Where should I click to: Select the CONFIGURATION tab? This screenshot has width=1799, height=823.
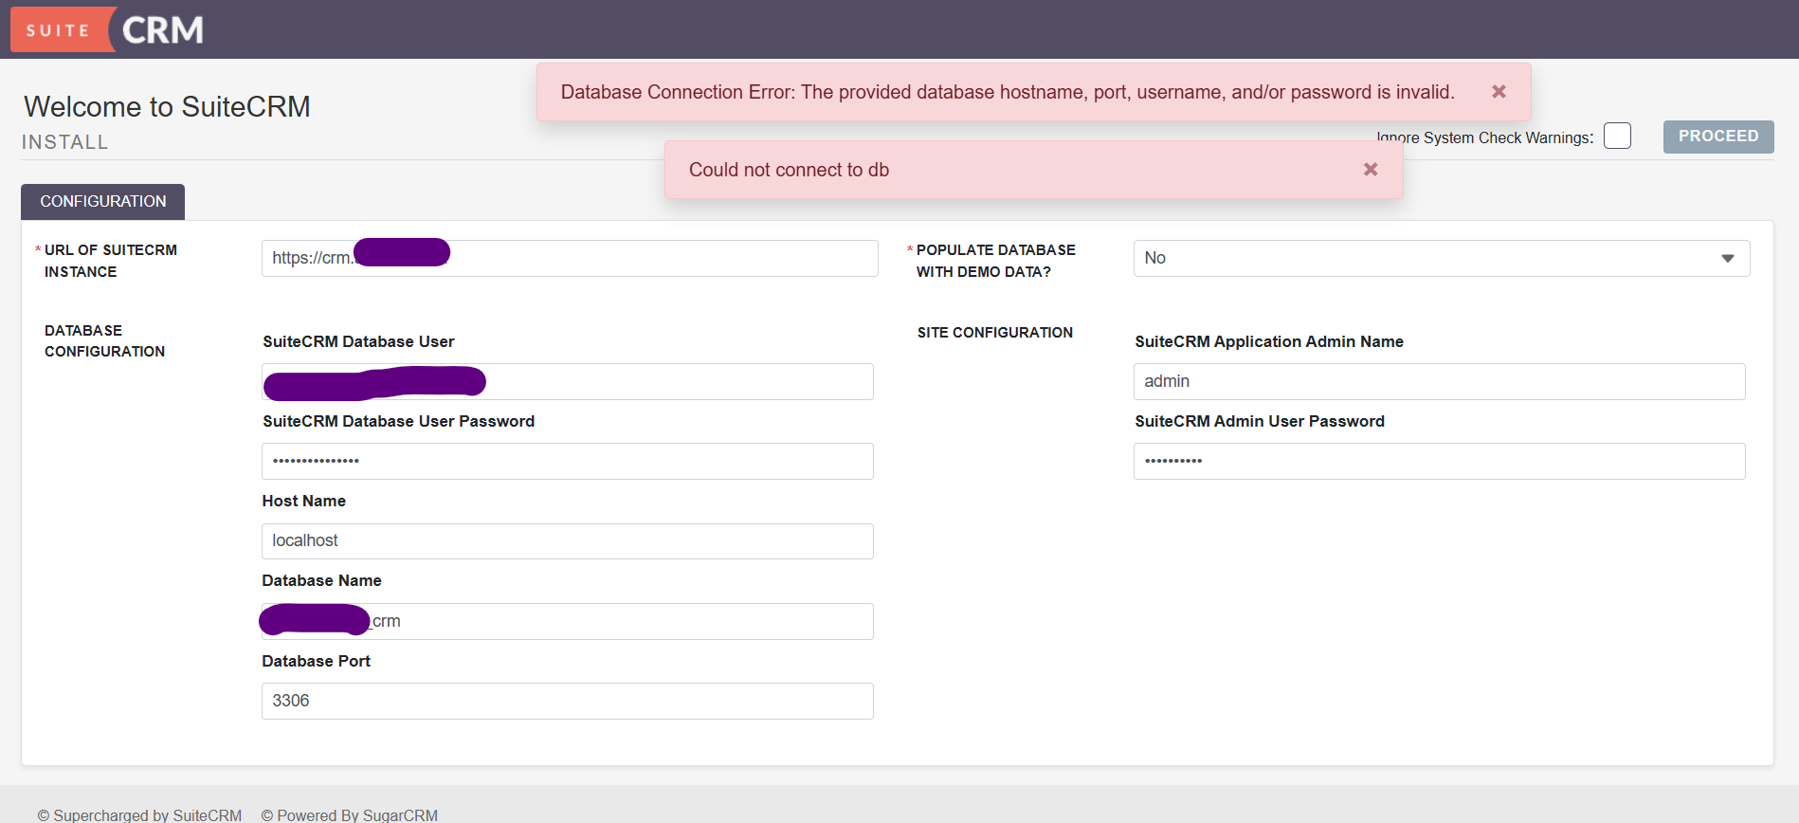pyautogui.click(x=102, y=202)
